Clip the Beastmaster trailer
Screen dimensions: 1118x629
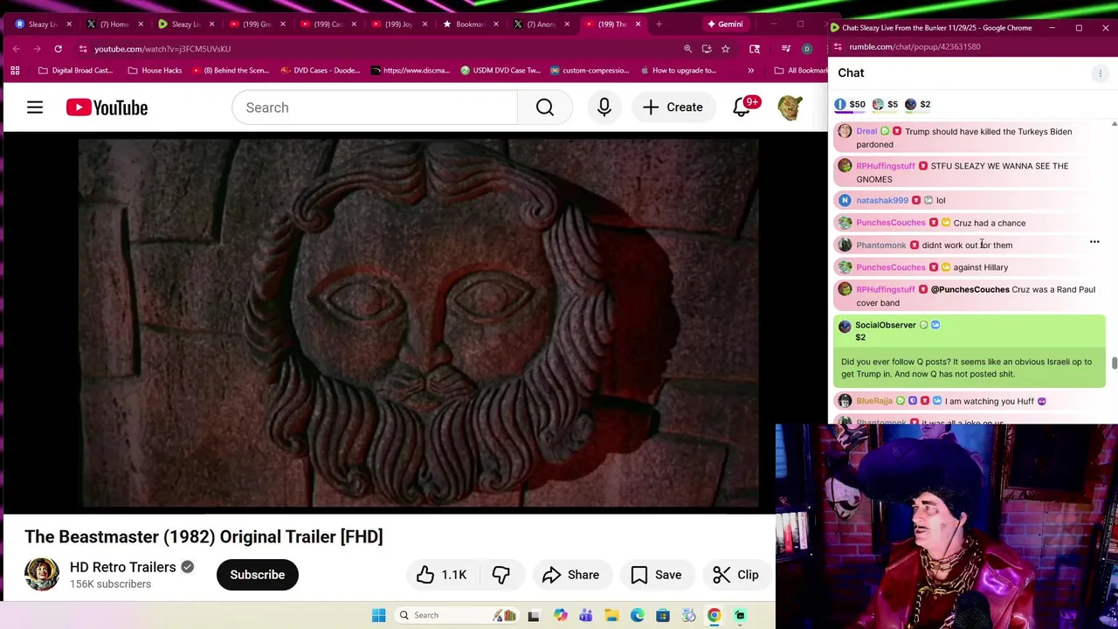[735, 575]
